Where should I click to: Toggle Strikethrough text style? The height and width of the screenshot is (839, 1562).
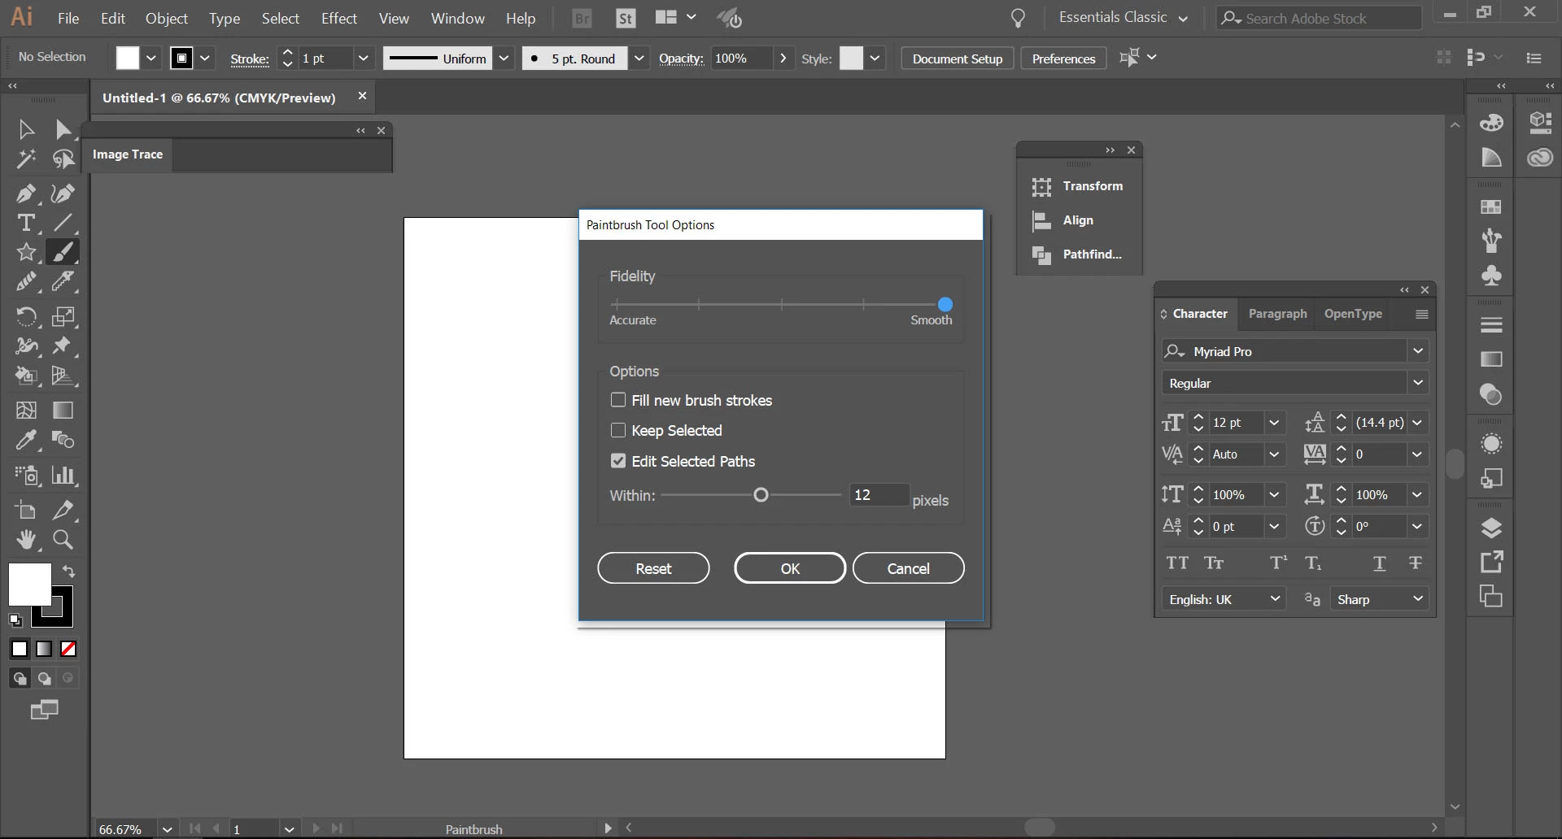tap(1416, 563)
